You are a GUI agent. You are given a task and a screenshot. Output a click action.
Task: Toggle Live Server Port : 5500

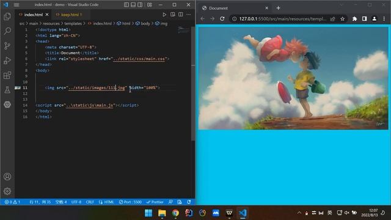pos(130,202)
